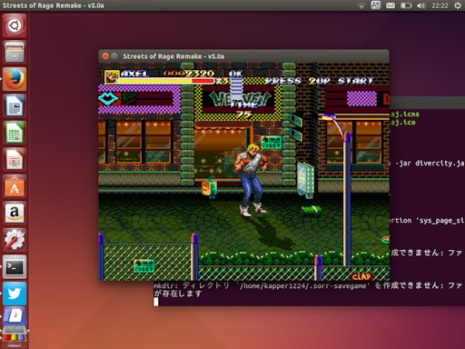This screenshot has height=349, width=465.
Task: Launch Firefox web browser from launcher
Action: tap(15, 79)
